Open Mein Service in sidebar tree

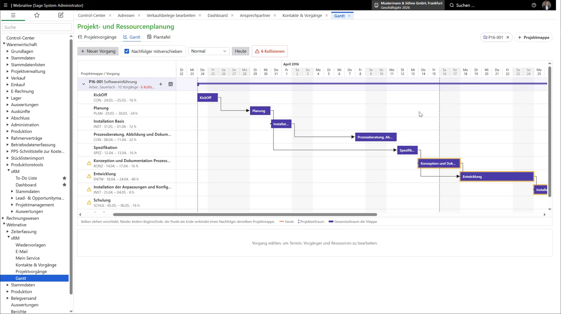click(28, 258)
